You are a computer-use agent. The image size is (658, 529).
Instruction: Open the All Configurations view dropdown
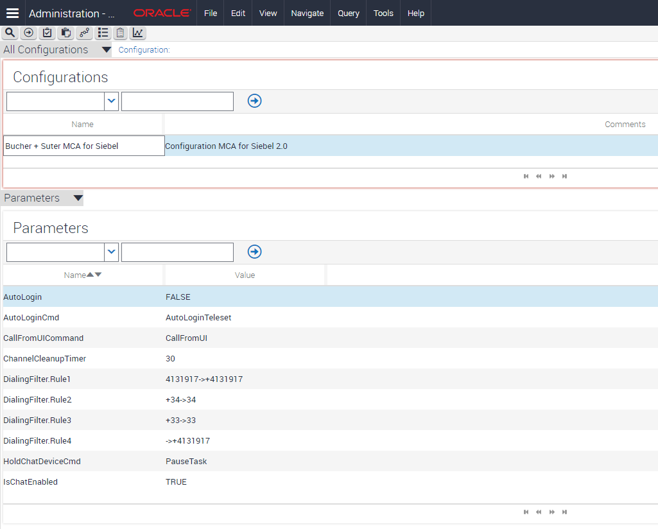click(x=107, y=49)
